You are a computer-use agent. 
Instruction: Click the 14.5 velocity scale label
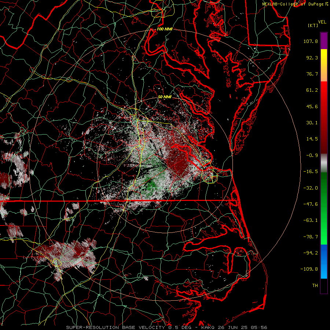point(312,139)
